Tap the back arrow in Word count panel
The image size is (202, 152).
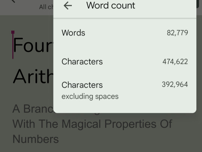click(x=68, y=6)
